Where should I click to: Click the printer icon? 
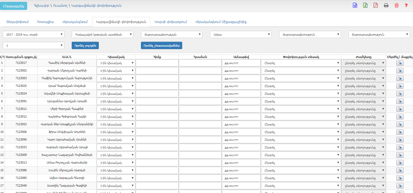386,5
